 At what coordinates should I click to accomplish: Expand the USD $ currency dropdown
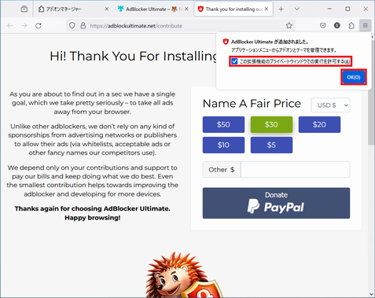pyautogui.click(x=330, y=105)
